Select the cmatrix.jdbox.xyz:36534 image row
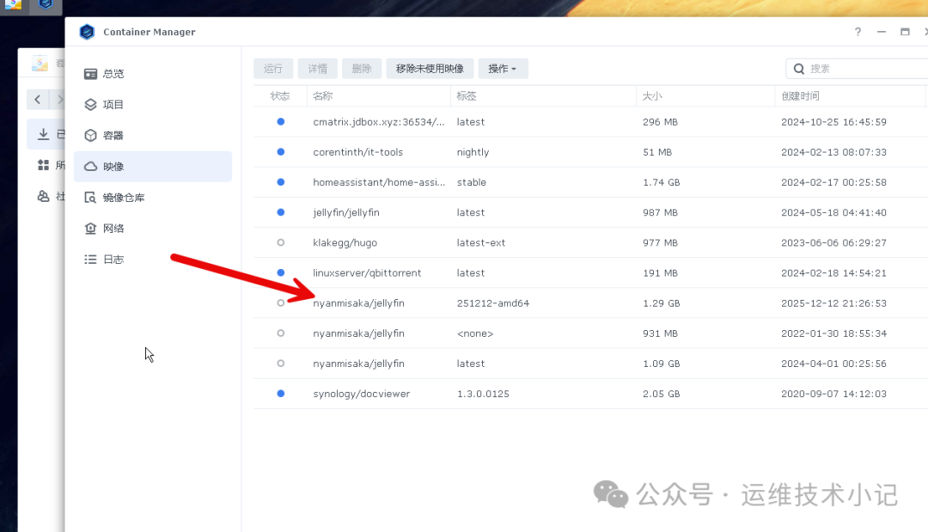The image size is (928, 532). coord(590,122)
